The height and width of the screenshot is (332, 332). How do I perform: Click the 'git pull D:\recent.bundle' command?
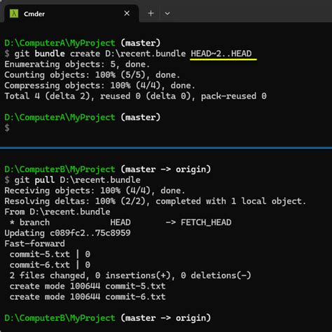coord(77,180)
